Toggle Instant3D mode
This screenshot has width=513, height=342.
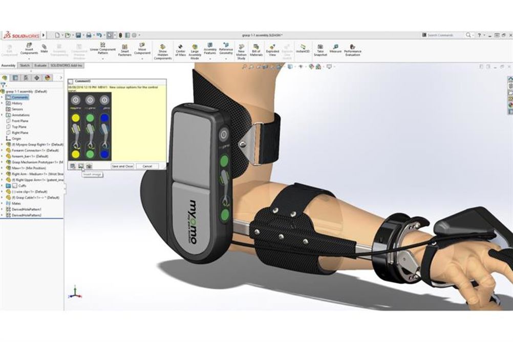(303, 49)
